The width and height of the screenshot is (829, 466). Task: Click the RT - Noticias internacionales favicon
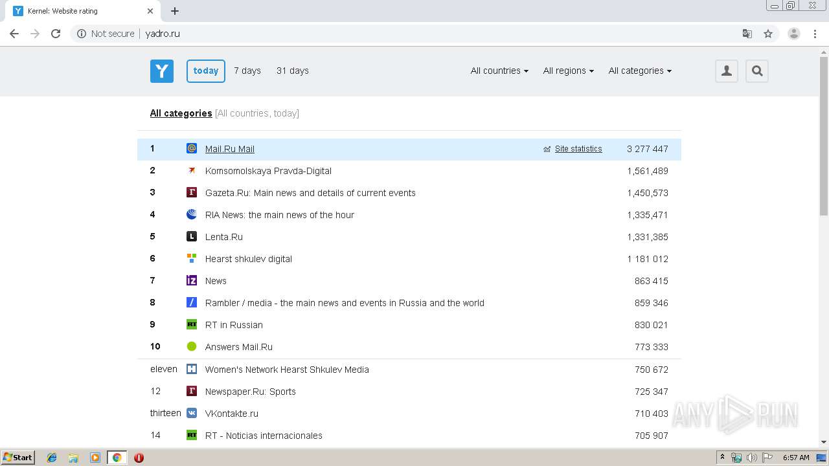click(x=192, y=435)
